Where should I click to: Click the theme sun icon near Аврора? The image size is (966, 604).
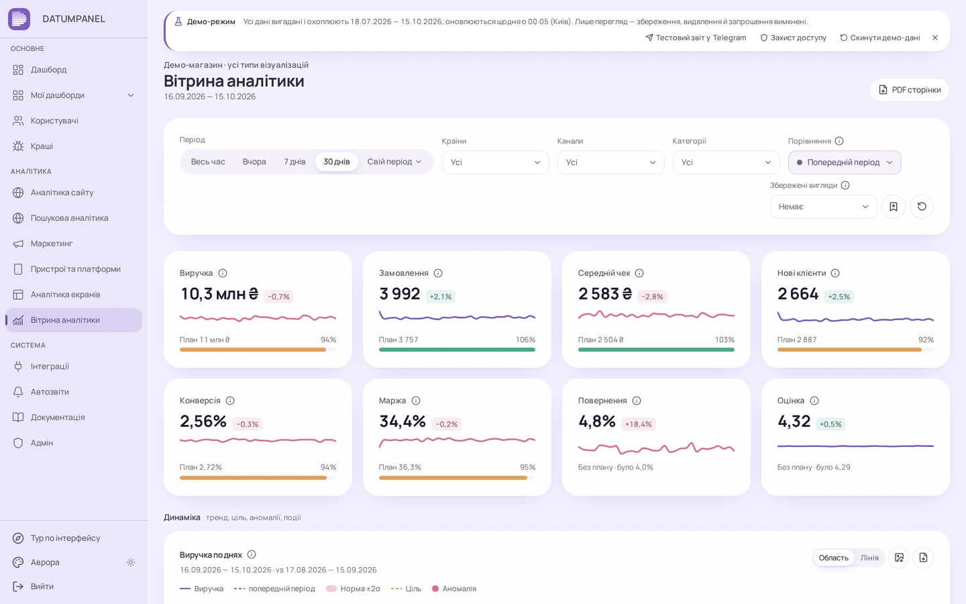pos(131,562)
